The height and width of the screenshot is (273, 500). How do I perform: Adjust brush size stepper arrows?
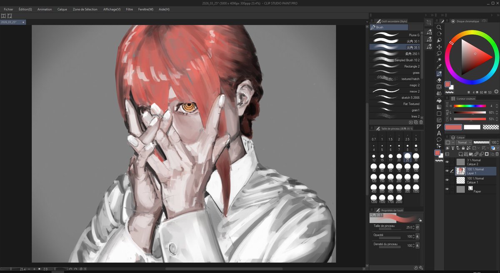[412, 227]
